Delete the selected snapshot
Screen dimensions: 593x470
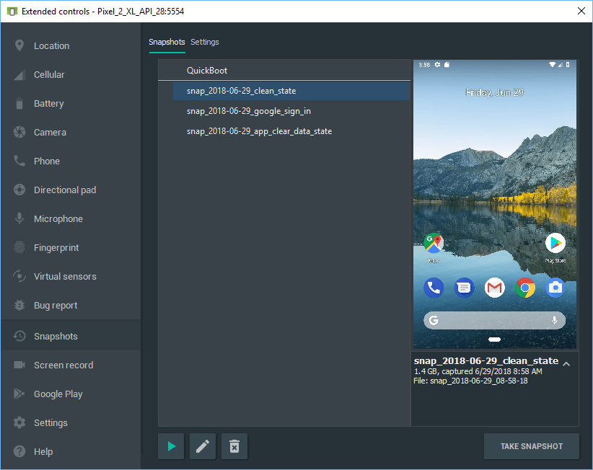[x=234, y=446]
